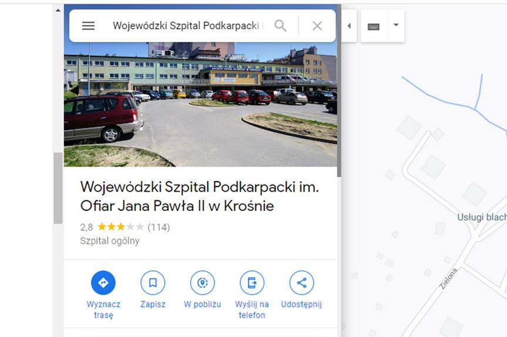Click the Wyślij na telefon label

pos(252,309)
